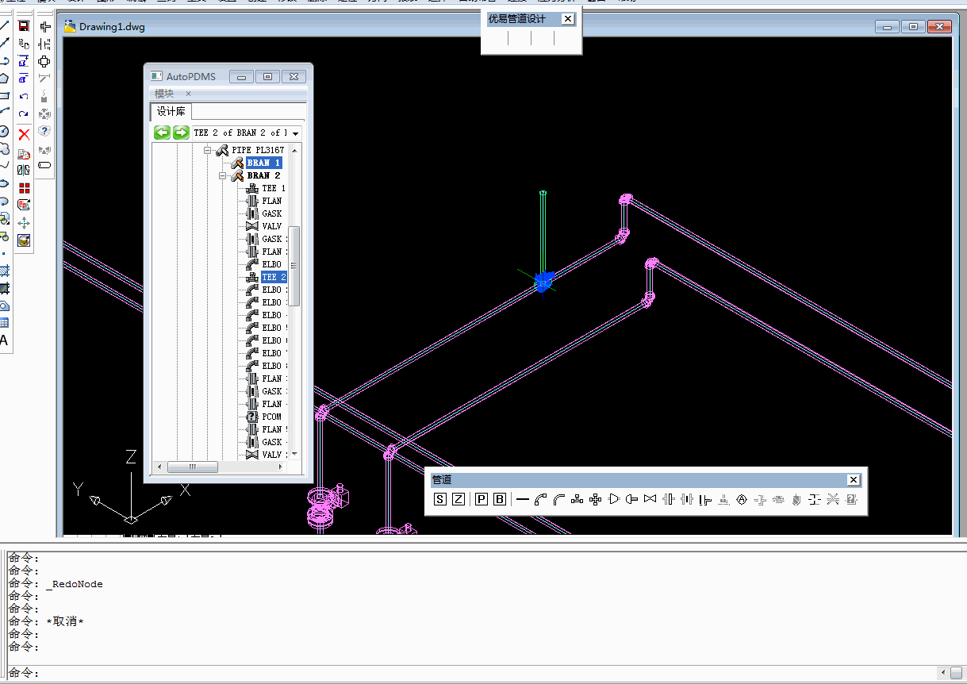Collapse the PIPE PL3167 tree node
The image size is (967, 684).
pyautogui.click(x=208, y=150)
